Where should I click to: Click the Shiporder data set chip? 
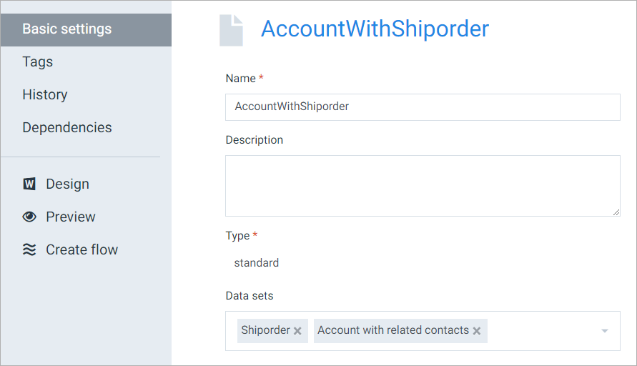click(x=265, y=330)
